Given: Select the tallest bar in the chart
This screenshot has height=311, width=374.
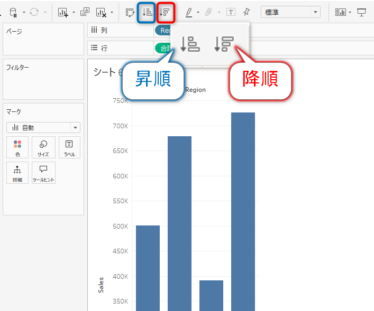Looking at the screenshot, I should click(243, 211).
